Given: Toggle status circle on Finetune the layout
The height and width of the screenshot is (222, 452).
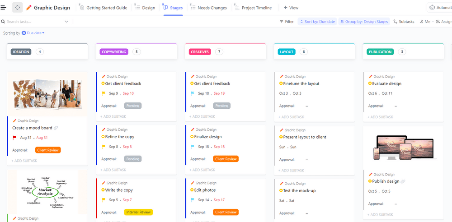Looking at the screenshot, I should pyautogui.click(x=281, y=83).
